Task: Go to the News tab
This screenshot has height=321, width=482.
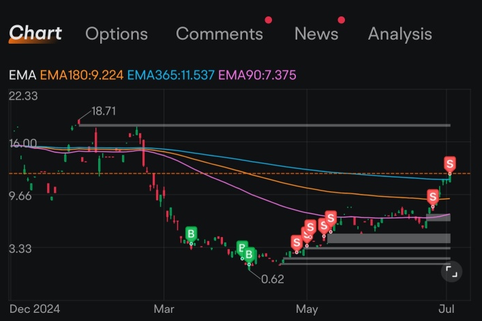Action: (x=316, y=34)
